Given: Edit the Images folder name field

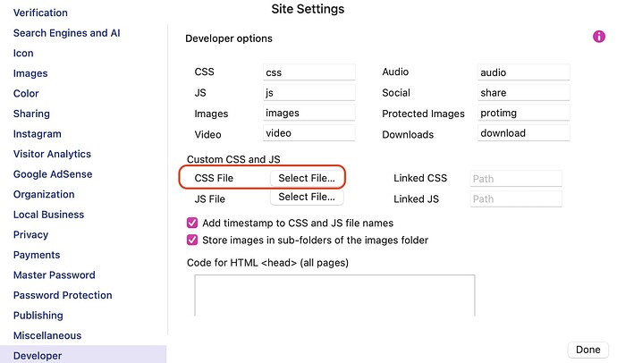Looking at the screenshot, I should pos(308,113).
